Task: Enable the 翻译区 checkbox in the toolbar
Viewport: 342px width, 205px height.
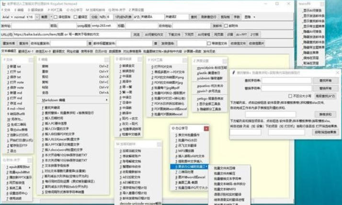Action: [x=75, y=17]
